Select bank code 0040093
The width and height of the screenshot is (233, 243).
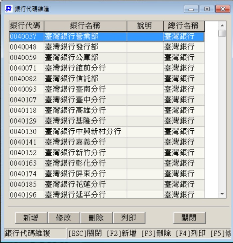[x=26, y=89]
